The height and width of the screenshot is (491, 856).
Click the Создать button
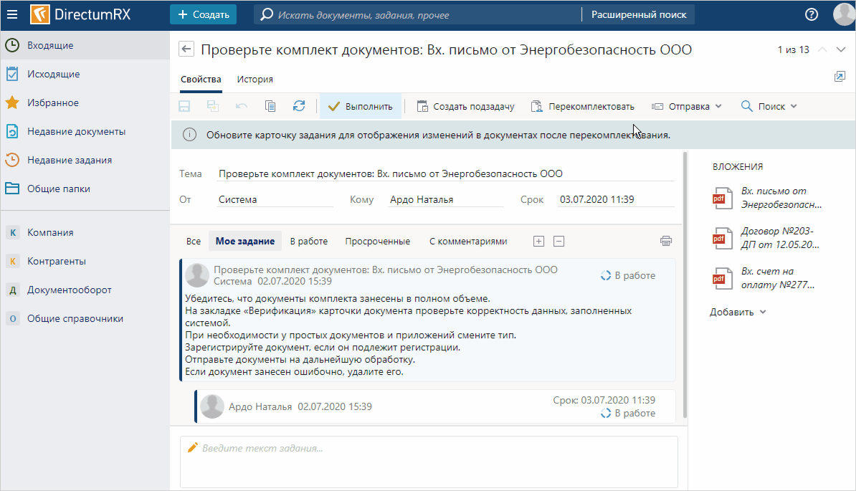203,15
